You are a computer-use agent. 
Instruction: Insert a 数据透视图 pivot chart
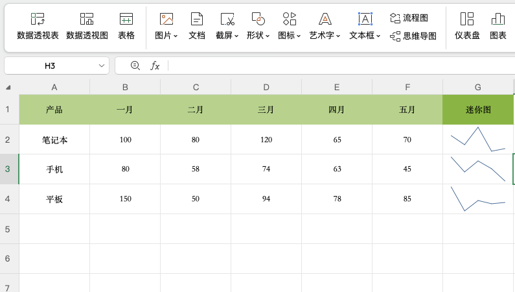click(x=87, y=27)
